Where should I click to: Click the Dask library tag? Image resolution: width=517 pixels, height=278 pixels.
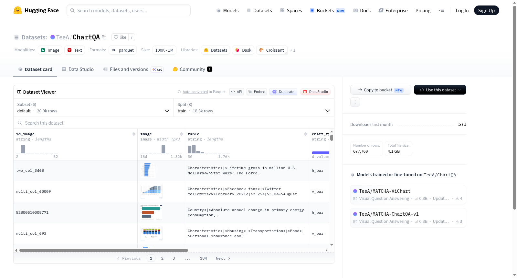click(243, 50)
